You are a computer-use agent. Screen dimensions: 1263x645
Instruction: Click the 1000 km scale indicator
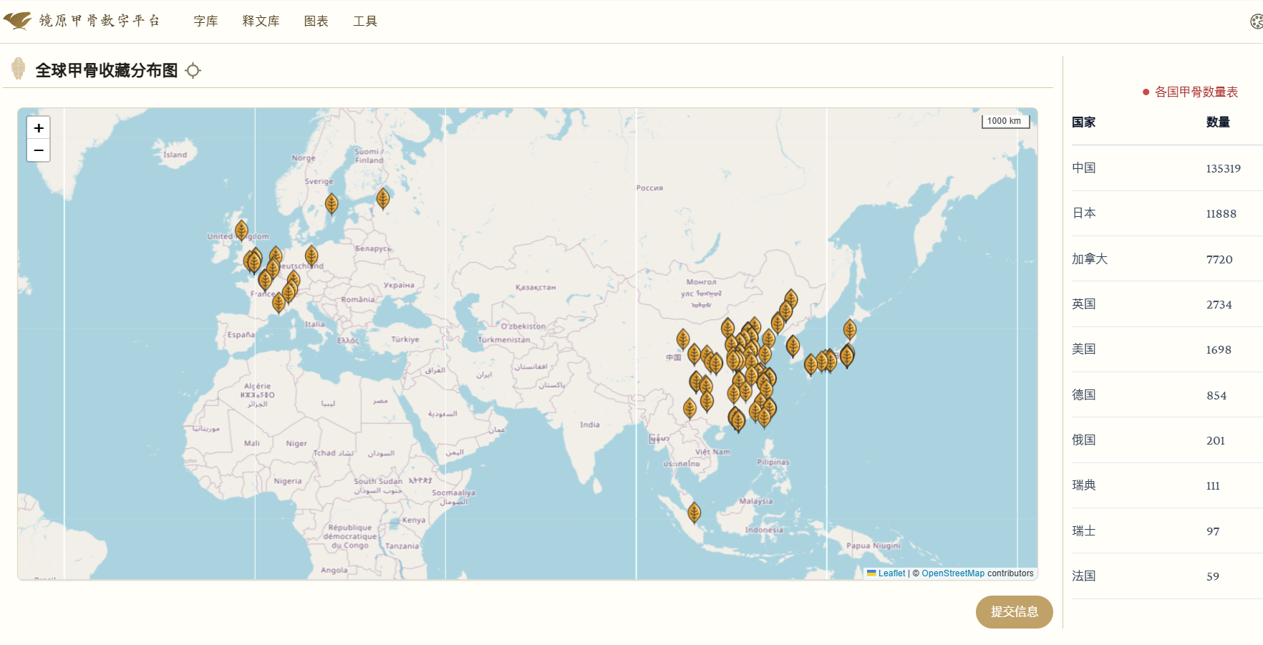click(x=1005, y=121)
